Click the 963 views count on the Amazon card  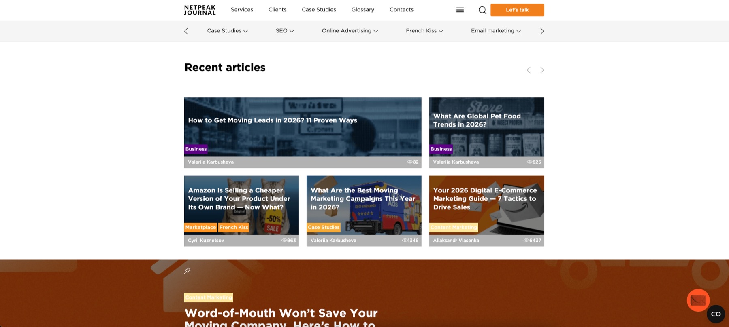(289, 240)
